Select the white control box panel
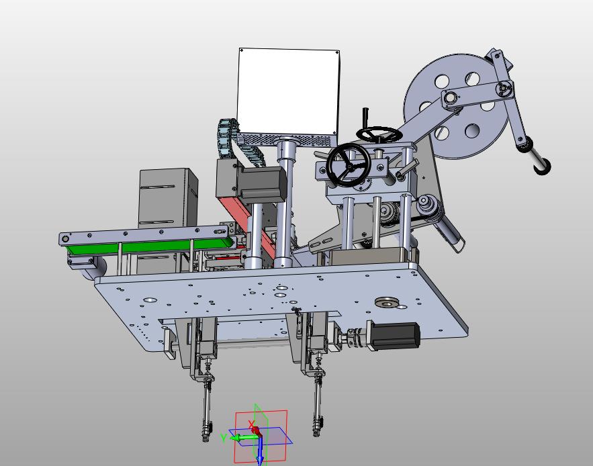This screenshot has width=593, height=466. 288,91
